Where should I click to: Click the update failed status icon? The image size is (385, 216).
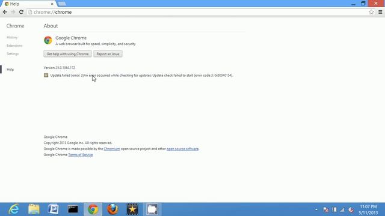[x=46, y=75]
